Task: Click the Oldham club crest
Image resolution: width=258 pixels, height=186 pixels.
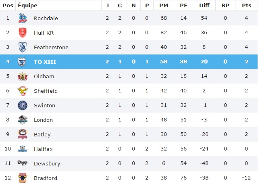Action: pyautogui.click(x=23, y=76)
